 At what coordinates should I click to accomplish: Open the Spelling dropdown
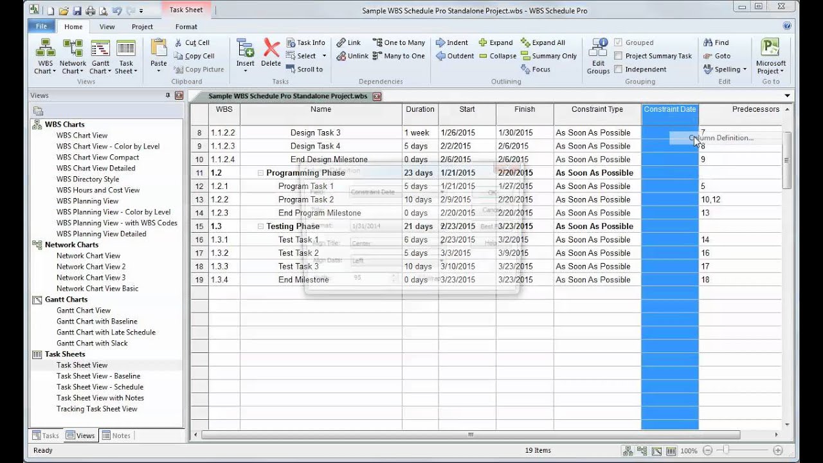point(725,69)
